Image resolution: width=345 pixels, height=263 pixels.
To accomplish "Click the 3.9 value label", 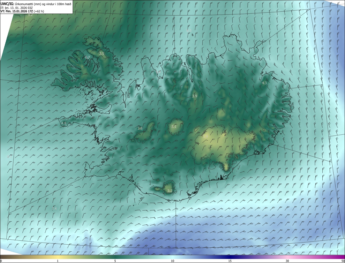I will (195, 96).
